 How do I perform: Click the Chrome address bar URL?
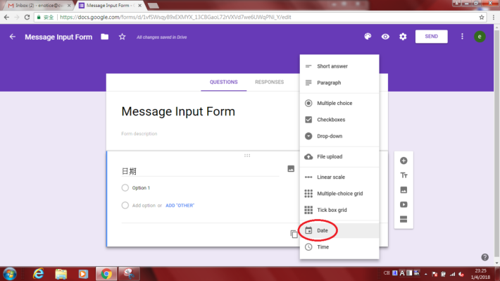click(175, 17)
